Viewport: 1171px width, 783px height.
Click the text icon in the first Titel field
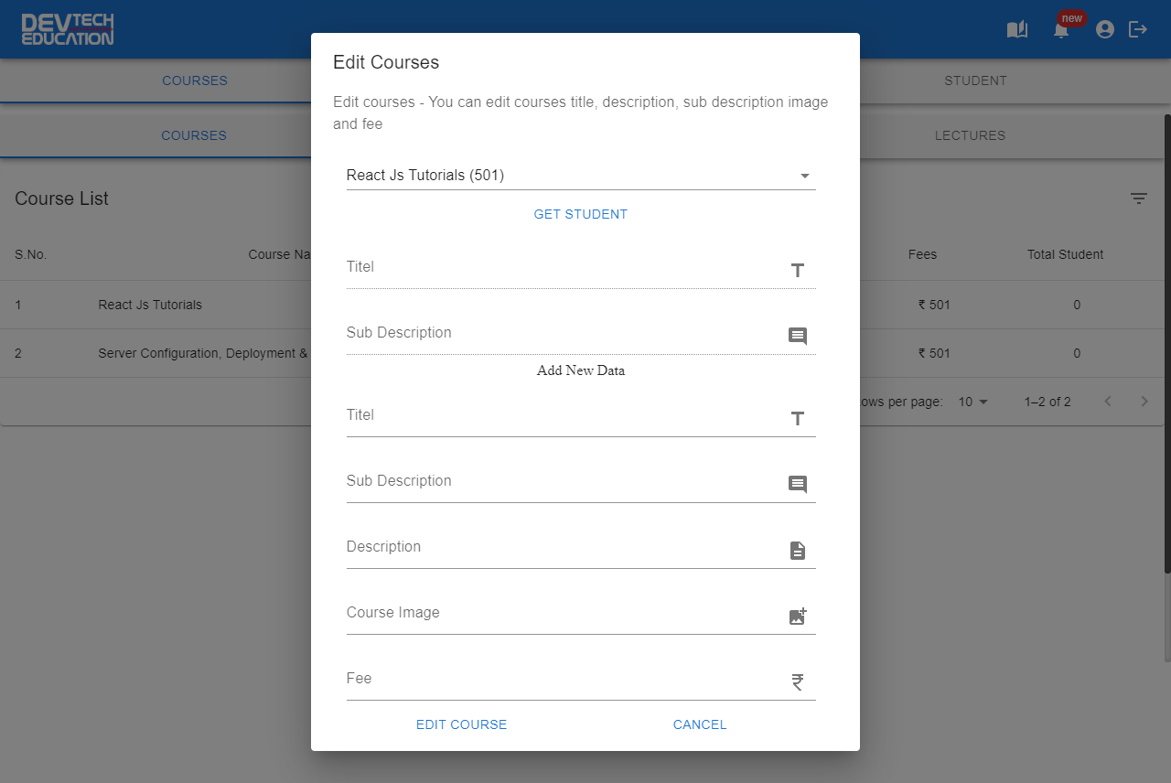click(798, 270)
